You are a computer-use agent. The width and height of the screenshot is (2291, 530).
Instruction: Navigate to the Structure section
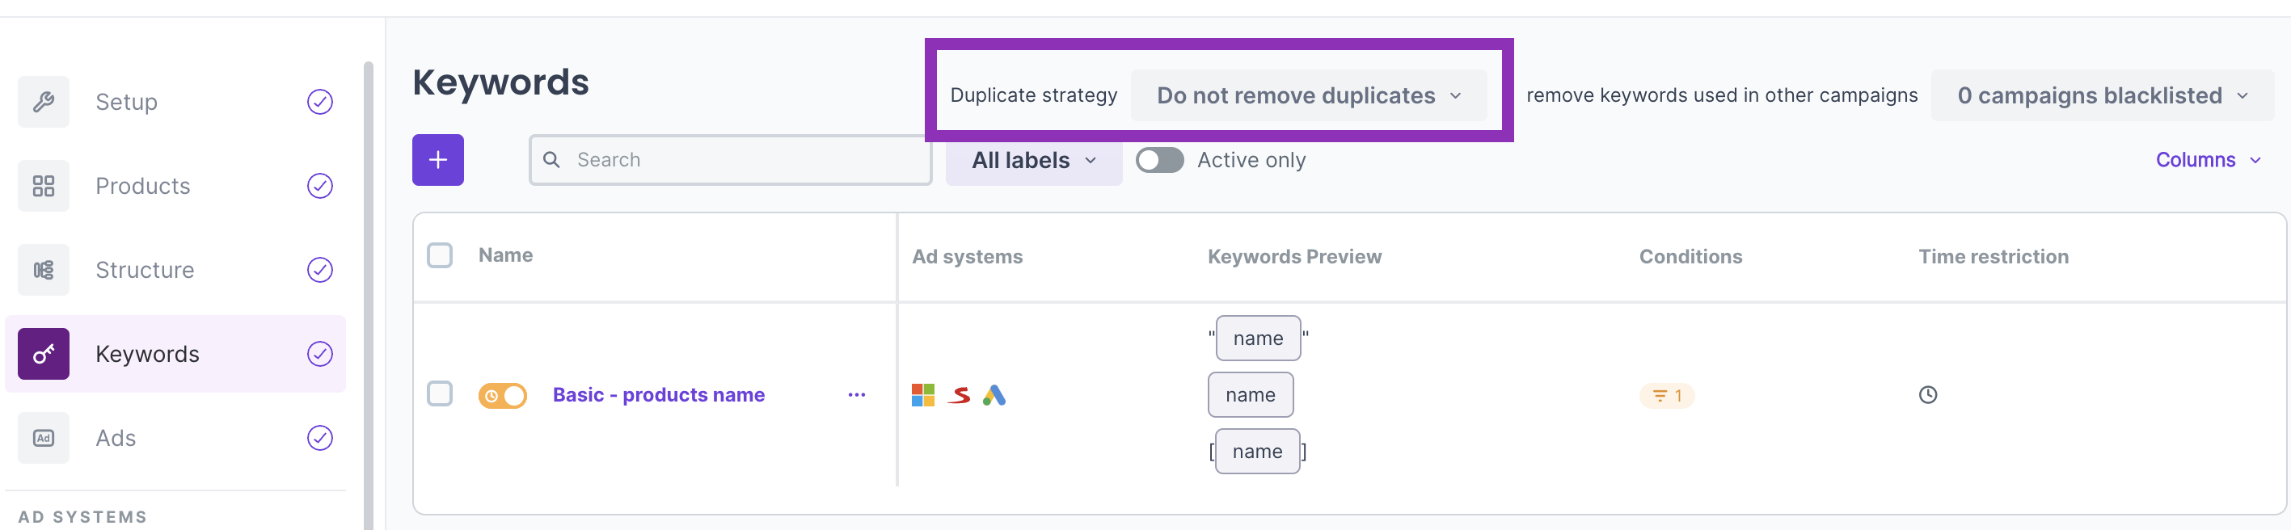pos(144,271)
